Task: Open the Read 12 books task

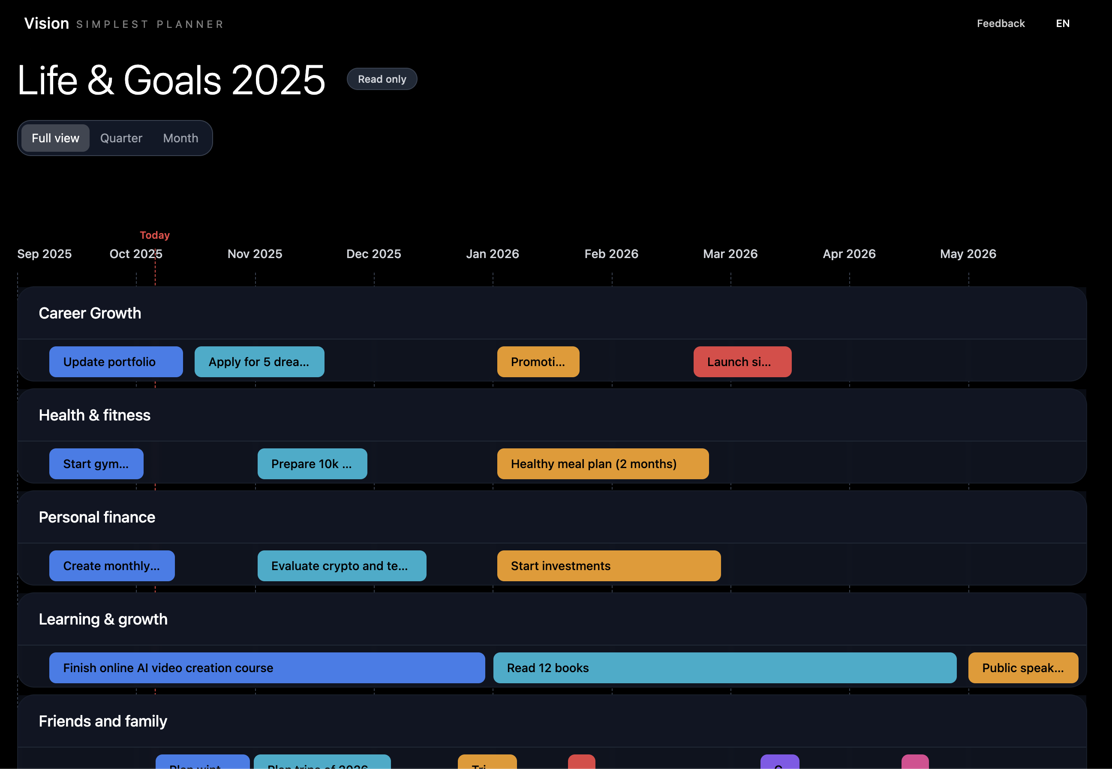Action: pos(724,668)
